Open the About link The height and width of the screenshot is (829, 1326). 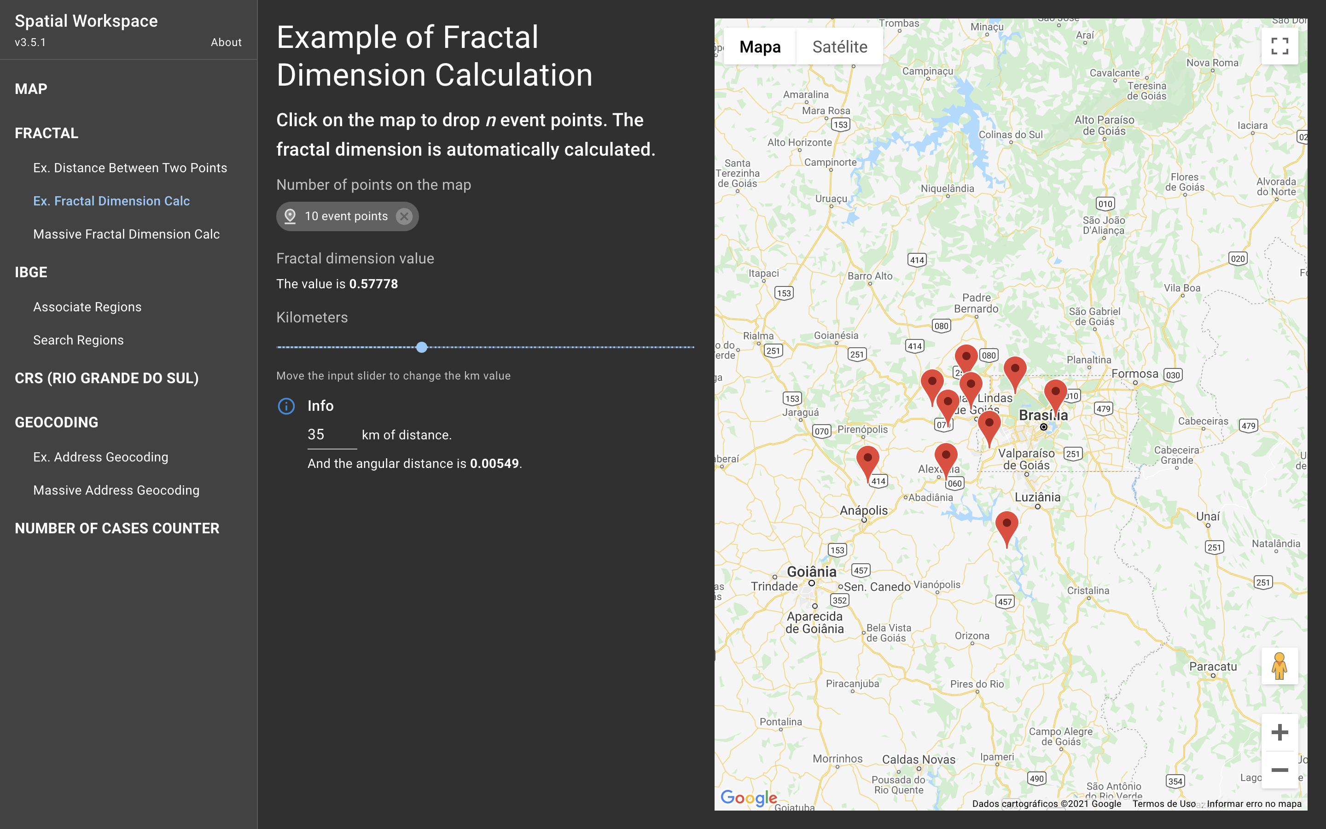tap(226, 42)
